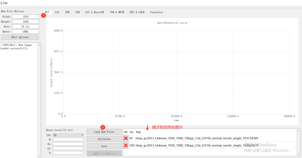
Task: Switch to the LSC tab
Action: coord(57,12)
